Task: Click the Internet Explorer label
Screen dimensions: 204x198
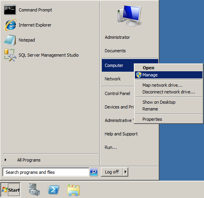Action: click(35, 25)
